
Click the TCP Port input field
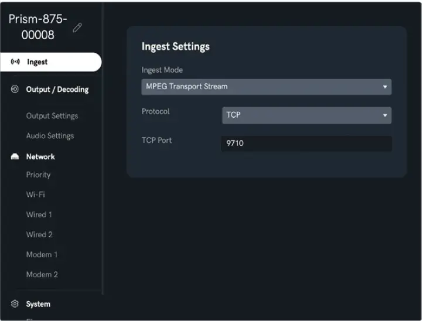coord(306,144)
